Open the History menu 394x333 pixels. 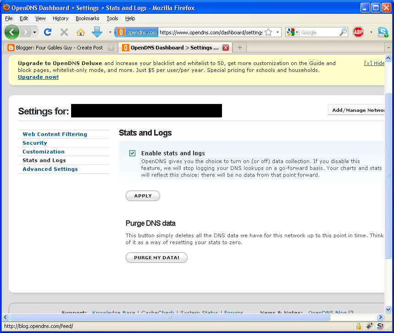[61, 18]
